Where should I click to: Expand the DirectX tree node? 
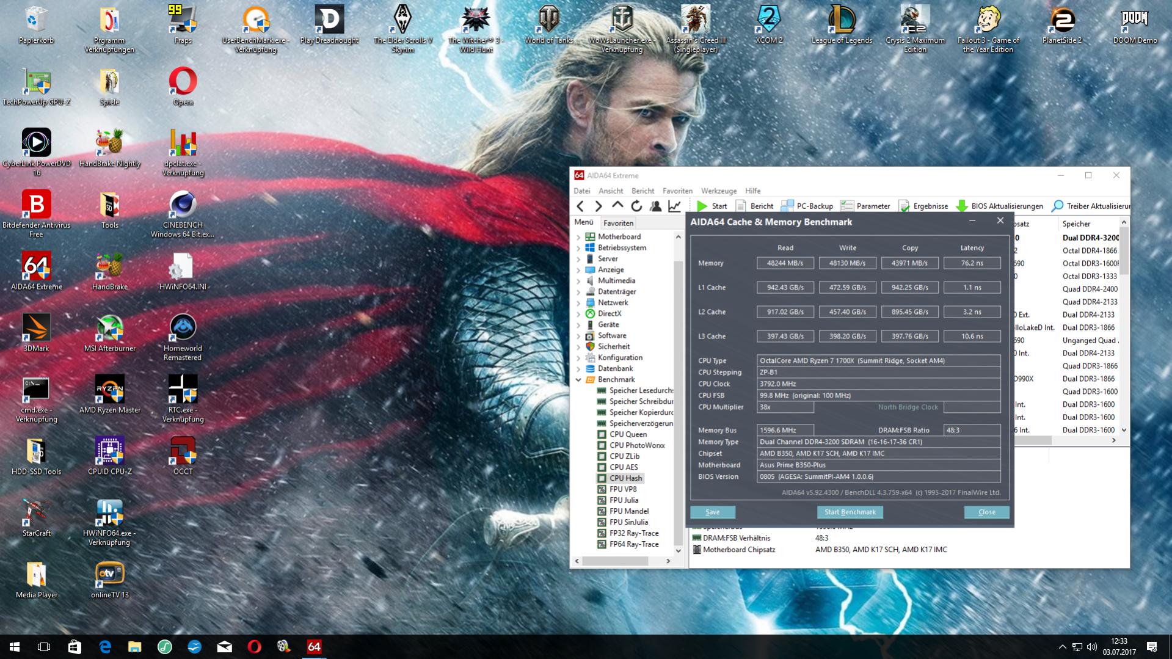point(578,314)
